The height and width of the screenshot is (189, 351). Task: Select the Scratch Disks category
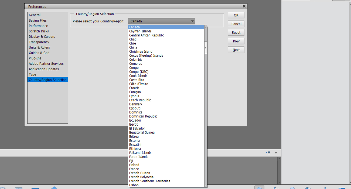coord(47,31)
